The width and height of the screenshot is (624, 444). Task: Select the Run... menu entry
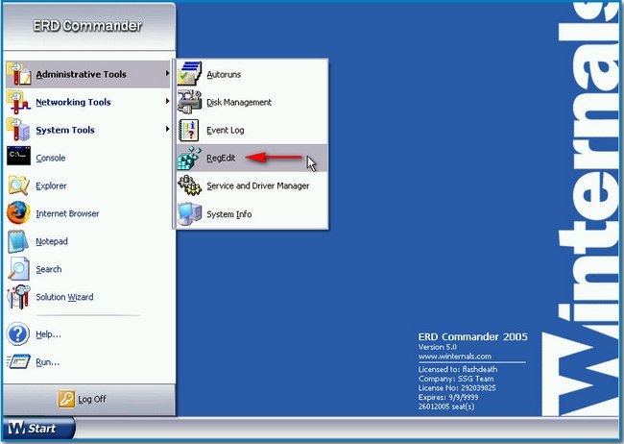click(47, 362)
